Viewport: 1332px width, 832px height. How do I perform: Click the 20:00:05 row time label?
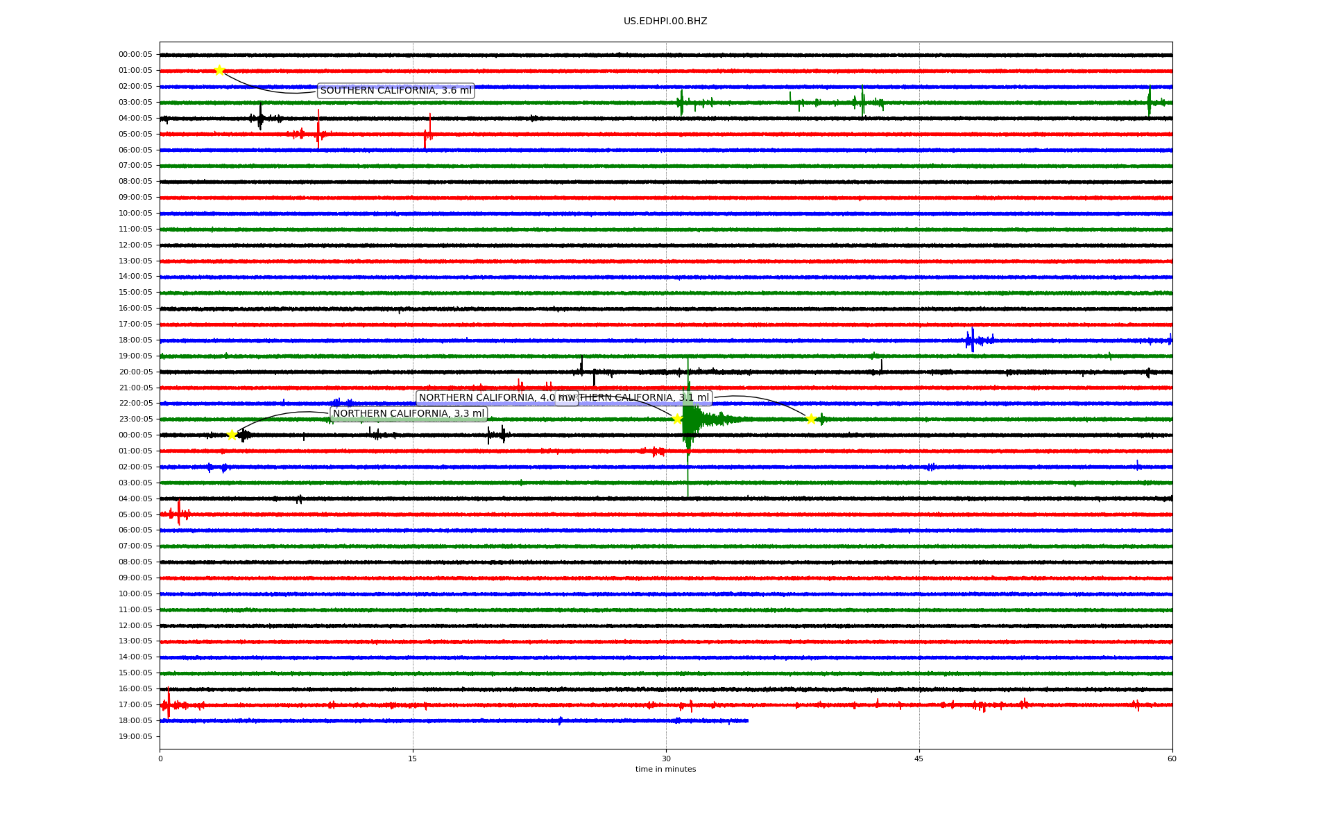tap(135, 372)
